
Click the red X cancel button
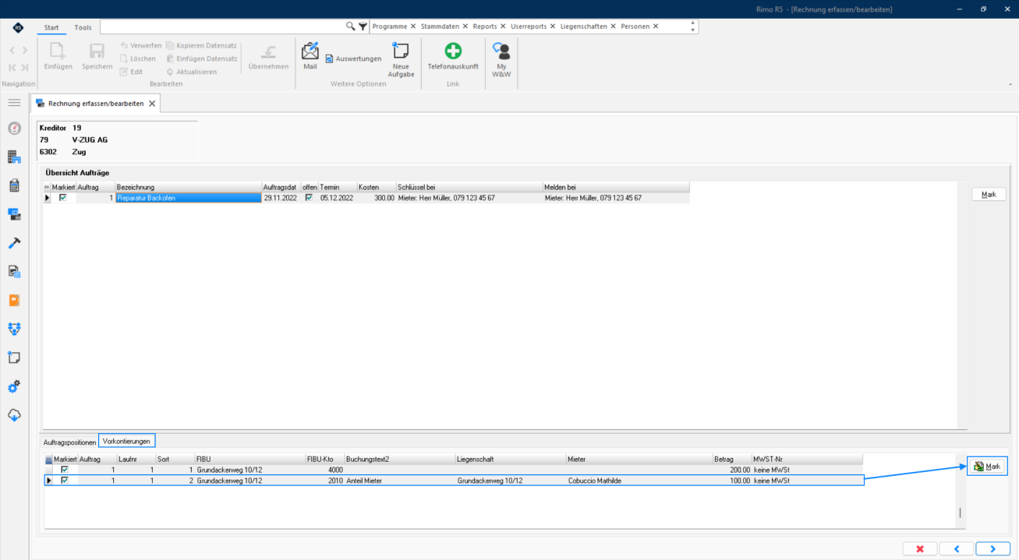(x=920, y=549)
